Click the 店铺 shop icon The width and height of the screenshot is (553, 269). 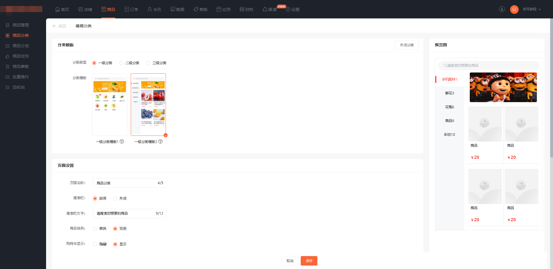click(81, 9)
